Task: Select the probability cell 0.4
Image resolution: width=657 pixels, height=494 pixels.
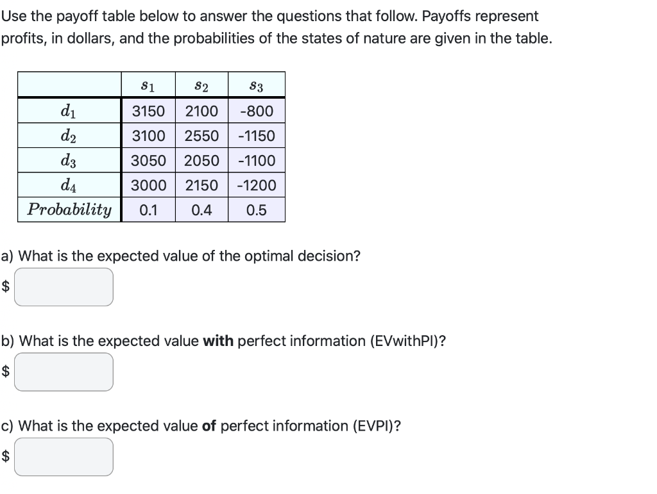Action: (201, 210)
